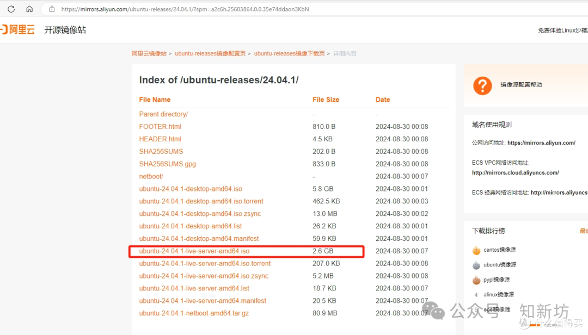Open breadcrumb item 阿里云镜像站
The width and height of the screenshot is (588, 335).
pos(147,53)
